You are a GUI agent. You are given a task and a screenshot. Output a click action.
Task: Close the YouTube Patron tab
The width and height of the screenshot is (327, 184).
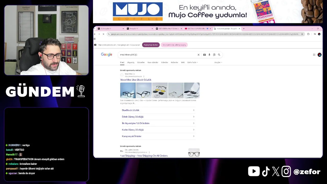pos(211,29)
